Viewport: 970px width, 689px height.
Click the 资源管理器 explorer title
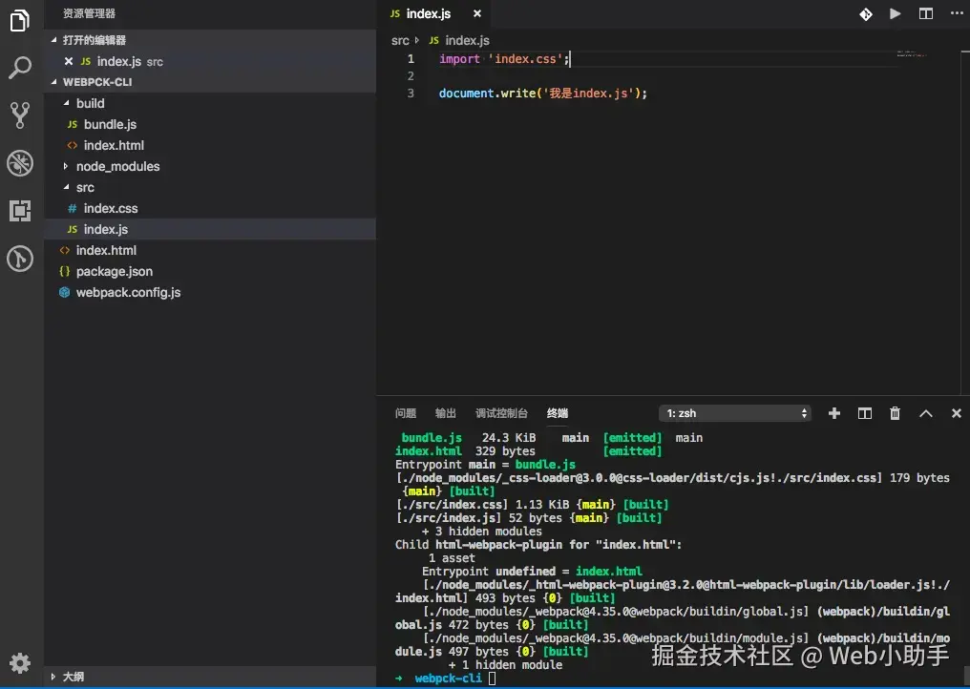coord(89,13)
